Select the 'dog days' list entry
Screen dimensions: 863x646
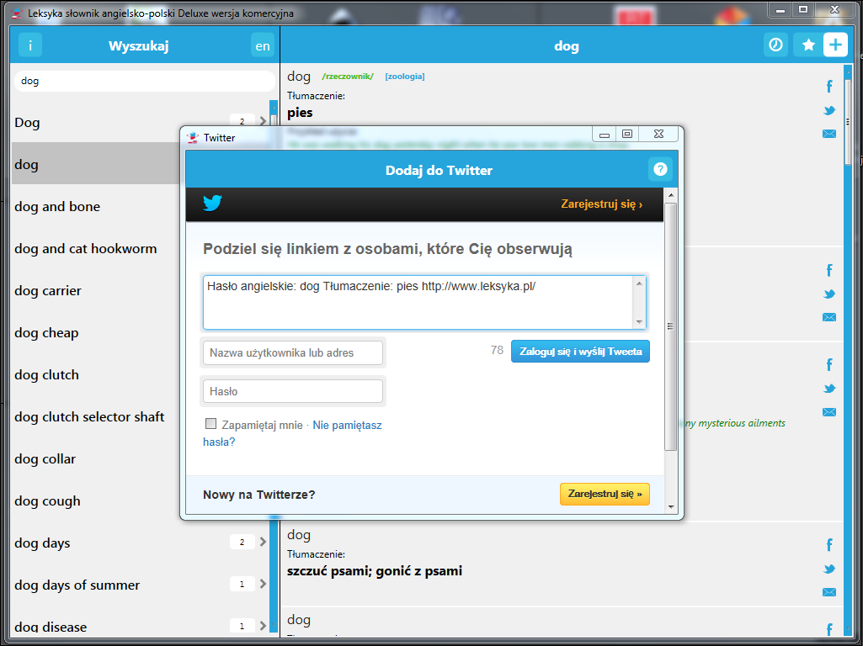pos(42,543)
